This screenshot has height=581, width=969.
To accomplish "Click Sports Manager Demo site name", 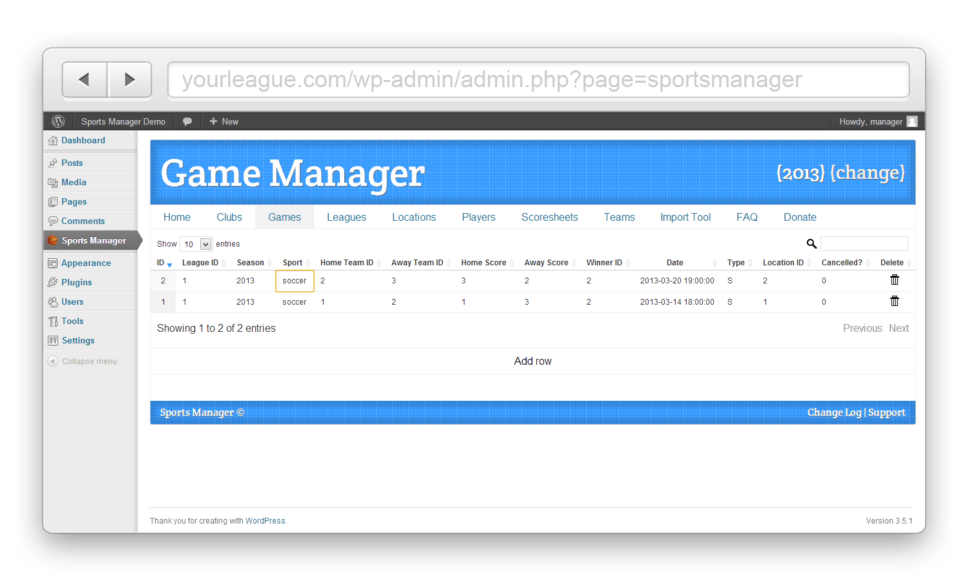I will [123, 121].
